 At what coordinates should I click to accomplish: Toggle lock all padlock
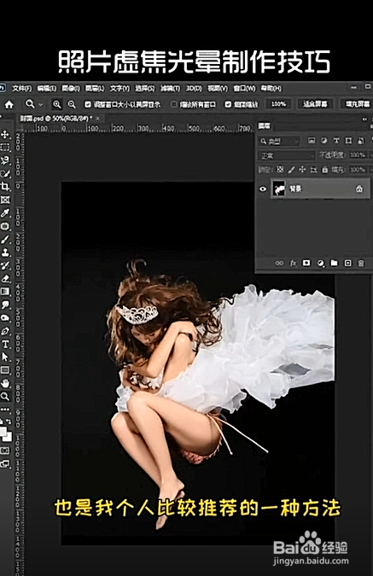(324, 169)
